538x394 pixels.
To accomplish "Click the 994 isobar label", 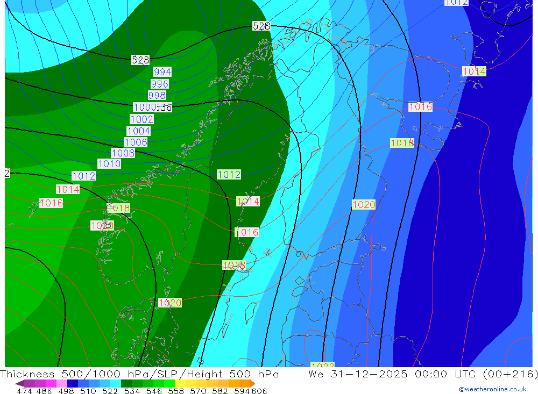I will (x=162, y=71).
